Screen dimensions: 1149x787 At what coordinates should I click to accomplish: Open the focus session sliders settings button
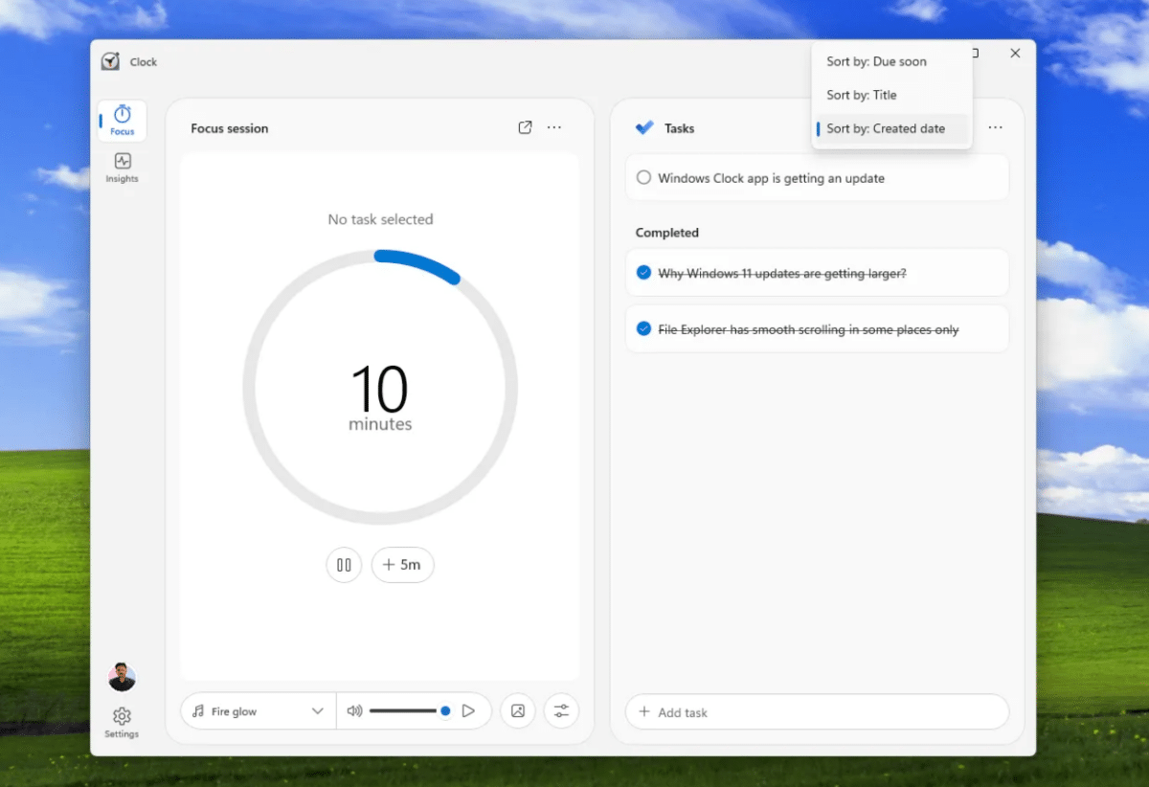[561, 710]
